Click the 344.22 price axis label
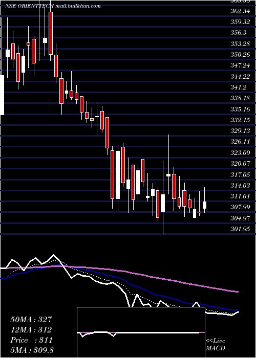 tap(240, 77)
